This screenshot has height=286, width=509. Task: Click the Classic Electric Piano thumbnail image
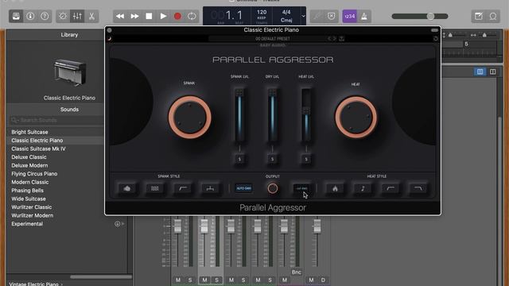point(70,73)
